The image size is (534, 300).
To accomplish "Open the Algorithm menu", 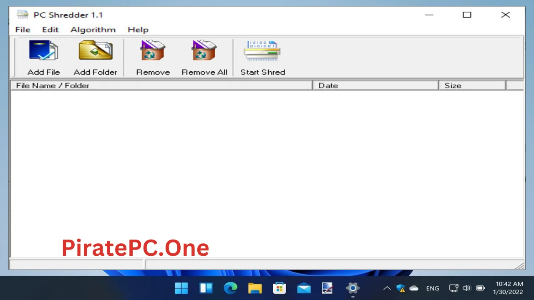I will [x=93, y=30].
